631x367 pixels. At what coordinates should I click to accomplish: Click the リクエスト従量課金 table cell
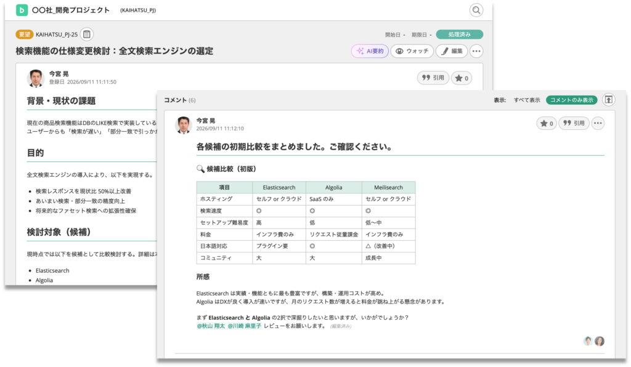point(333,235)
